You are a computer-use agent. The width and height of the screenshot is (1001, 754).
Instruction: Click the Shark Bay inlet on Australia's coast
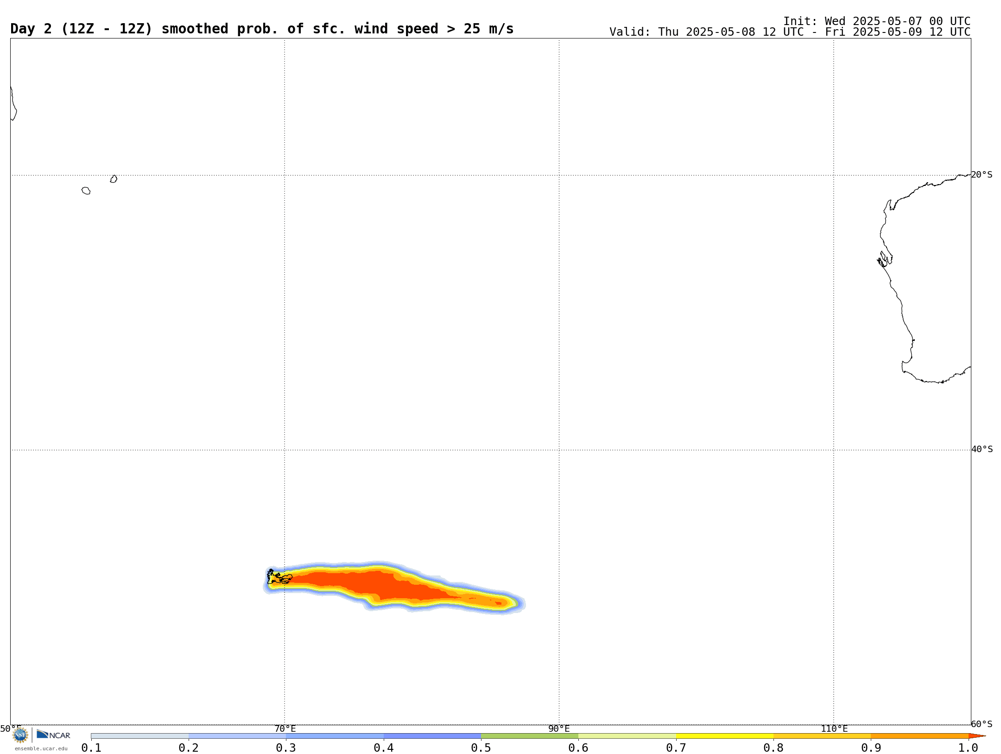[885, 258]
